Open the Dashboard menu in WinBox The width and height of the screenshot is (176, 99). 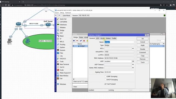pos(68,13)
